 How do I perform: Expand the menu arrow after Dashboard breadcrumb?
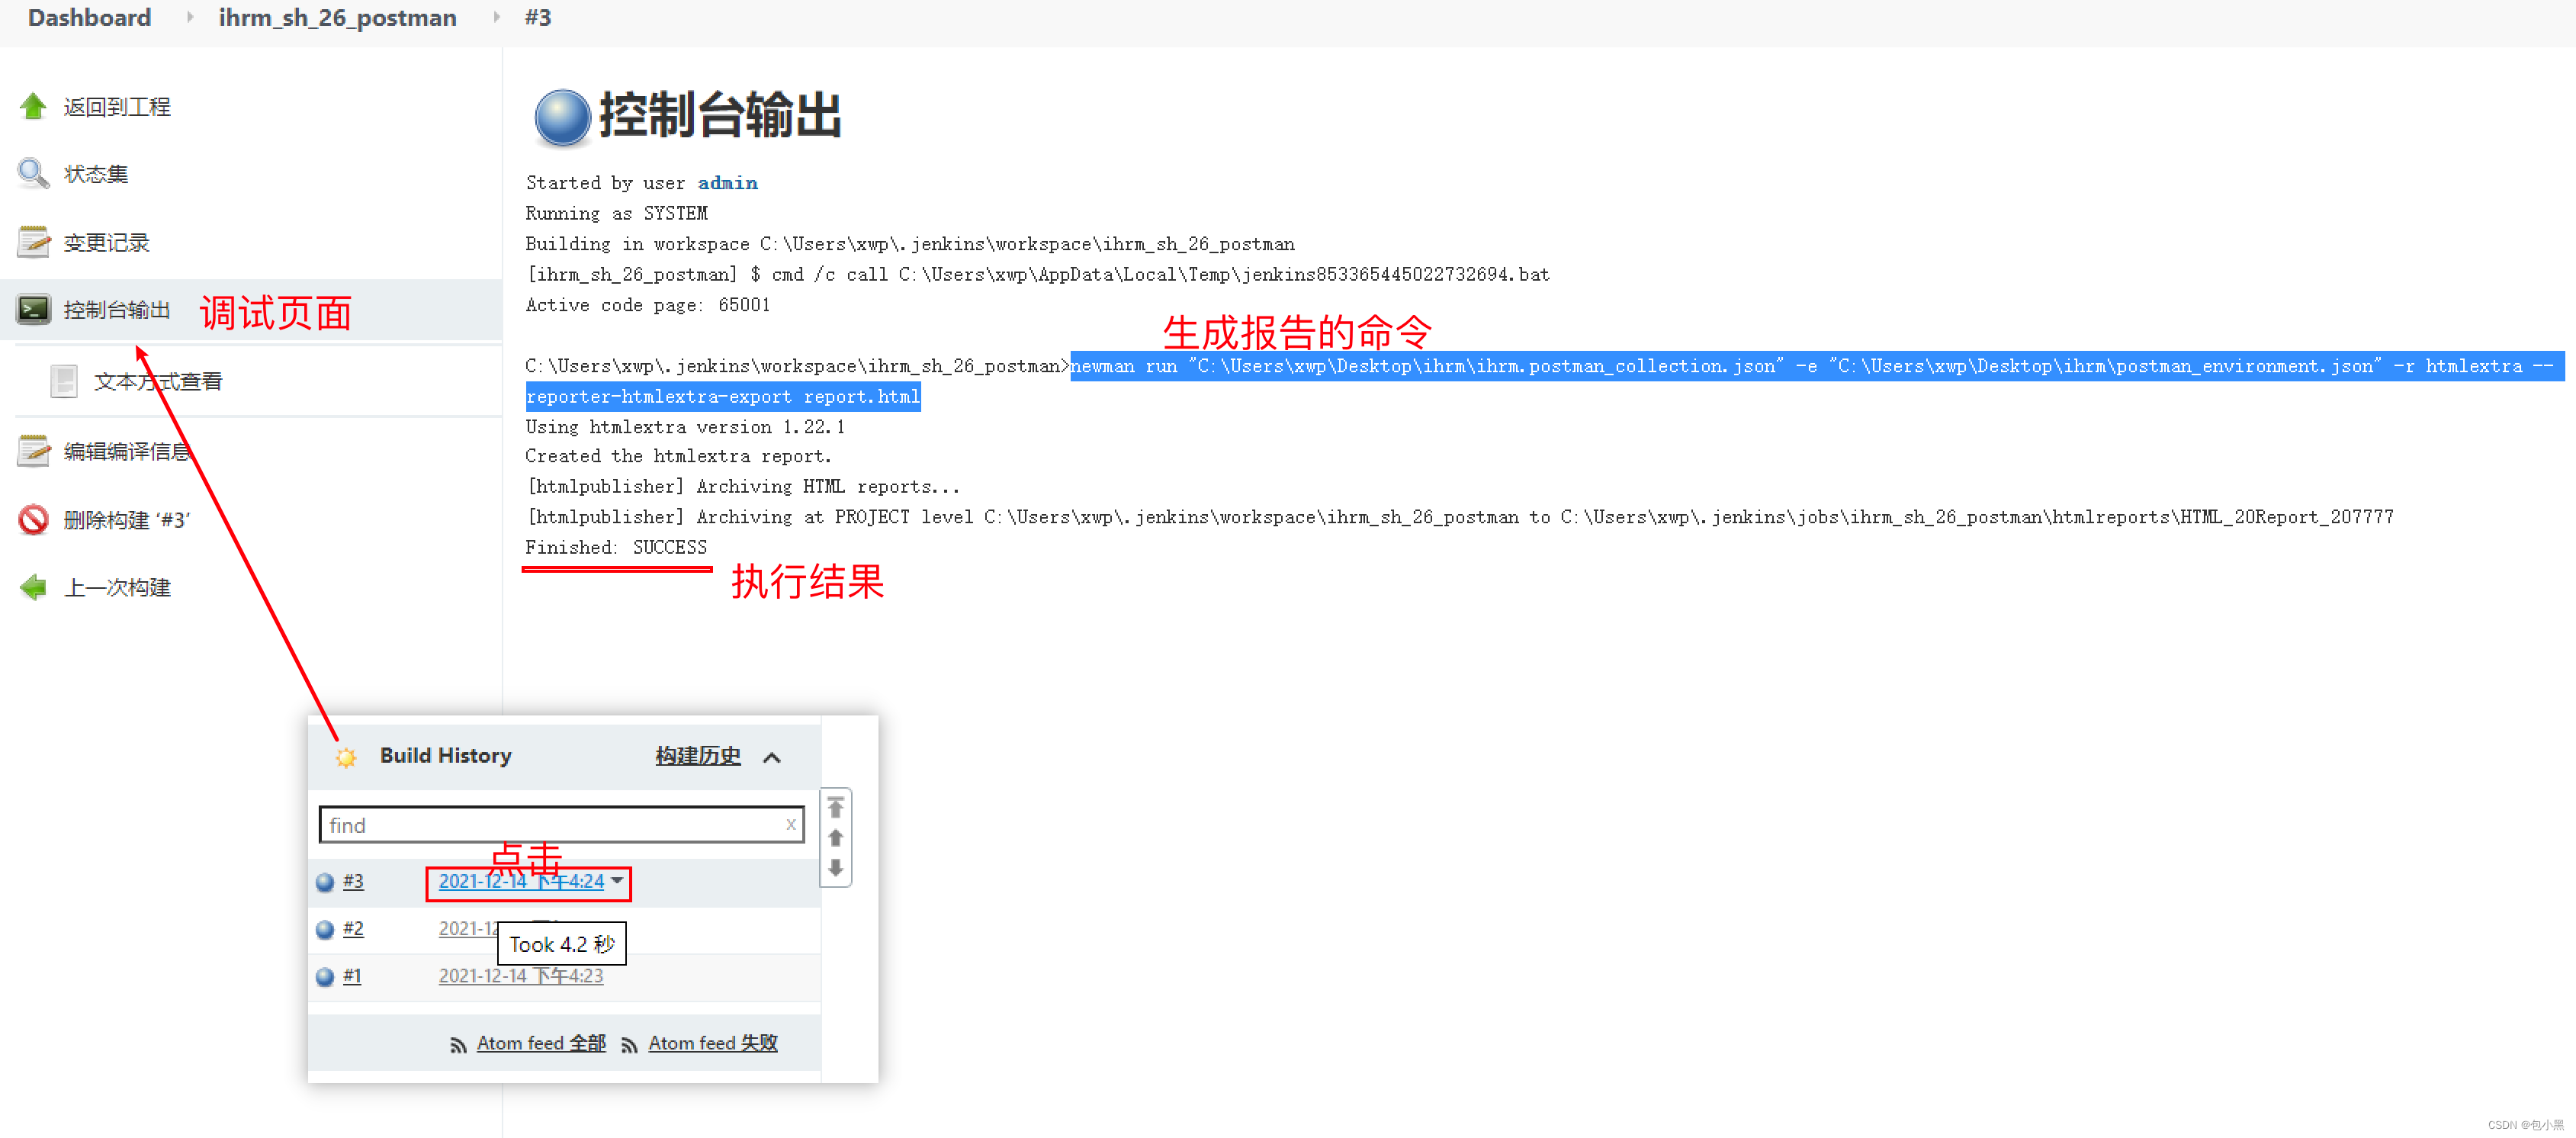189,17
